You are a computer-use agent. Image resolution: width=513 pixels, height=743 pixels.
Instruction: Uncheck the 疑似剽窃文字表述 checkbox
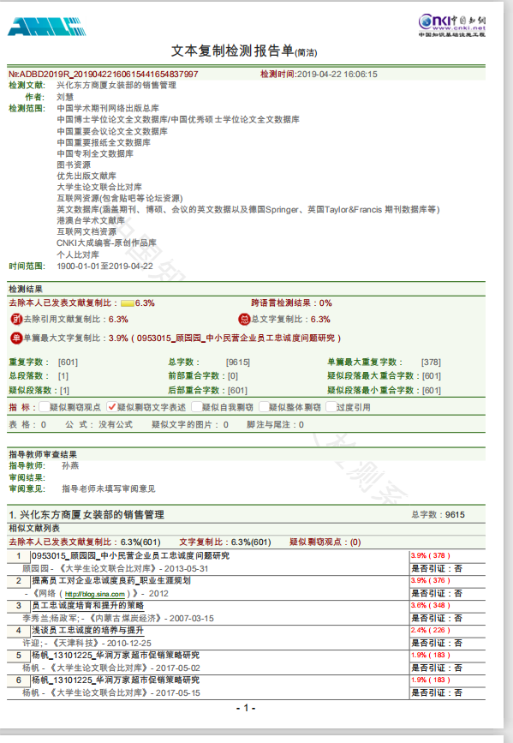pyautogui.click(x=112, y=406)
